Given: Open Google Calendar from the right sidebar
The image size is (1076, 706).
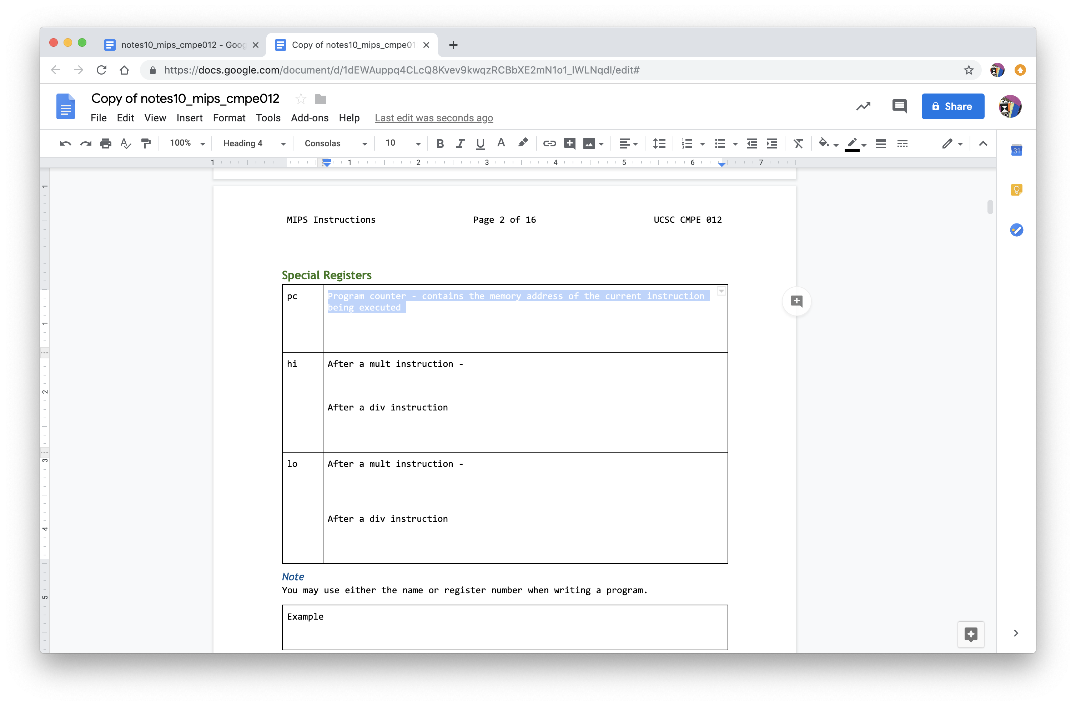Looking at the screenshot, I should tap(1017, 150).
